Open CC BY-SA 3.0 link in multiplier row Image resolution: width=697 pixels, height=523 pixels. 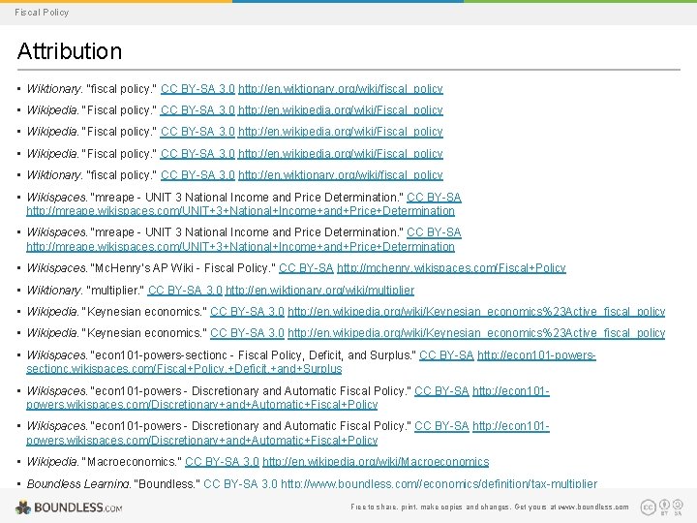point(185,291)
